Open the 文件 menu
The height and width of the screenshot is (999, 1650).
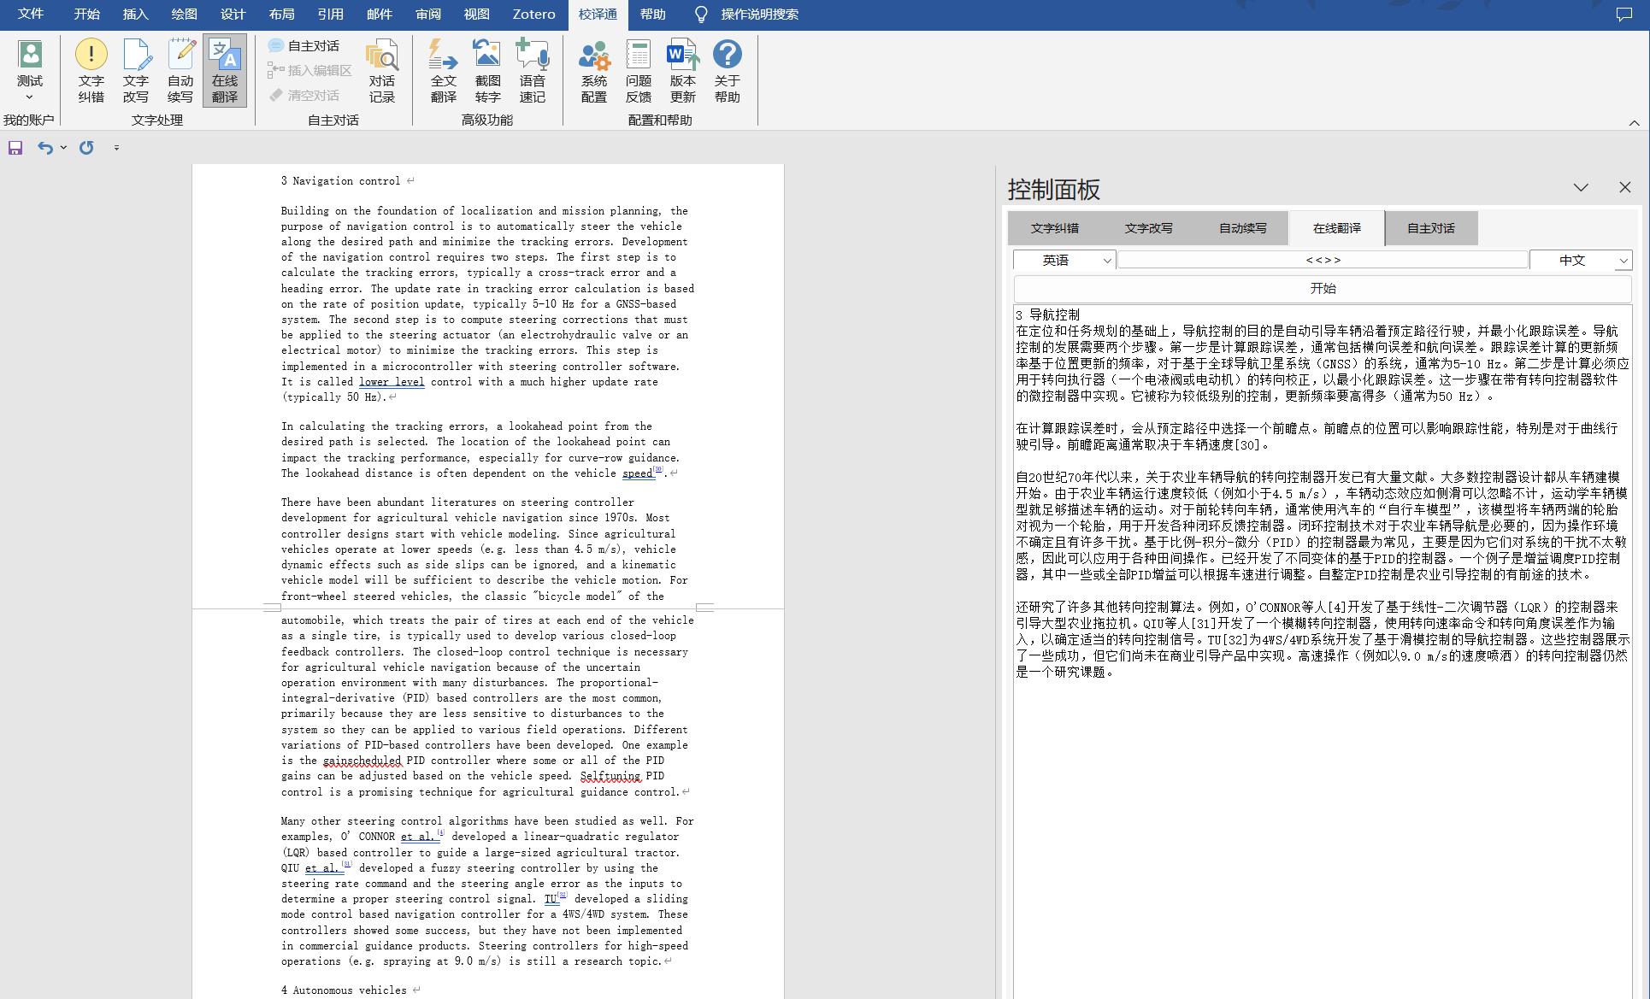pyautogui.click(x=31, y=15)
